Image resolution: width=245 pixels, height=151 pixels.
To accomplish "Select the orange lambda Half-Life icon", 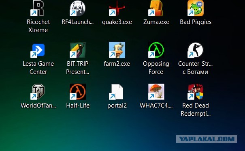I will coord(78,92).
